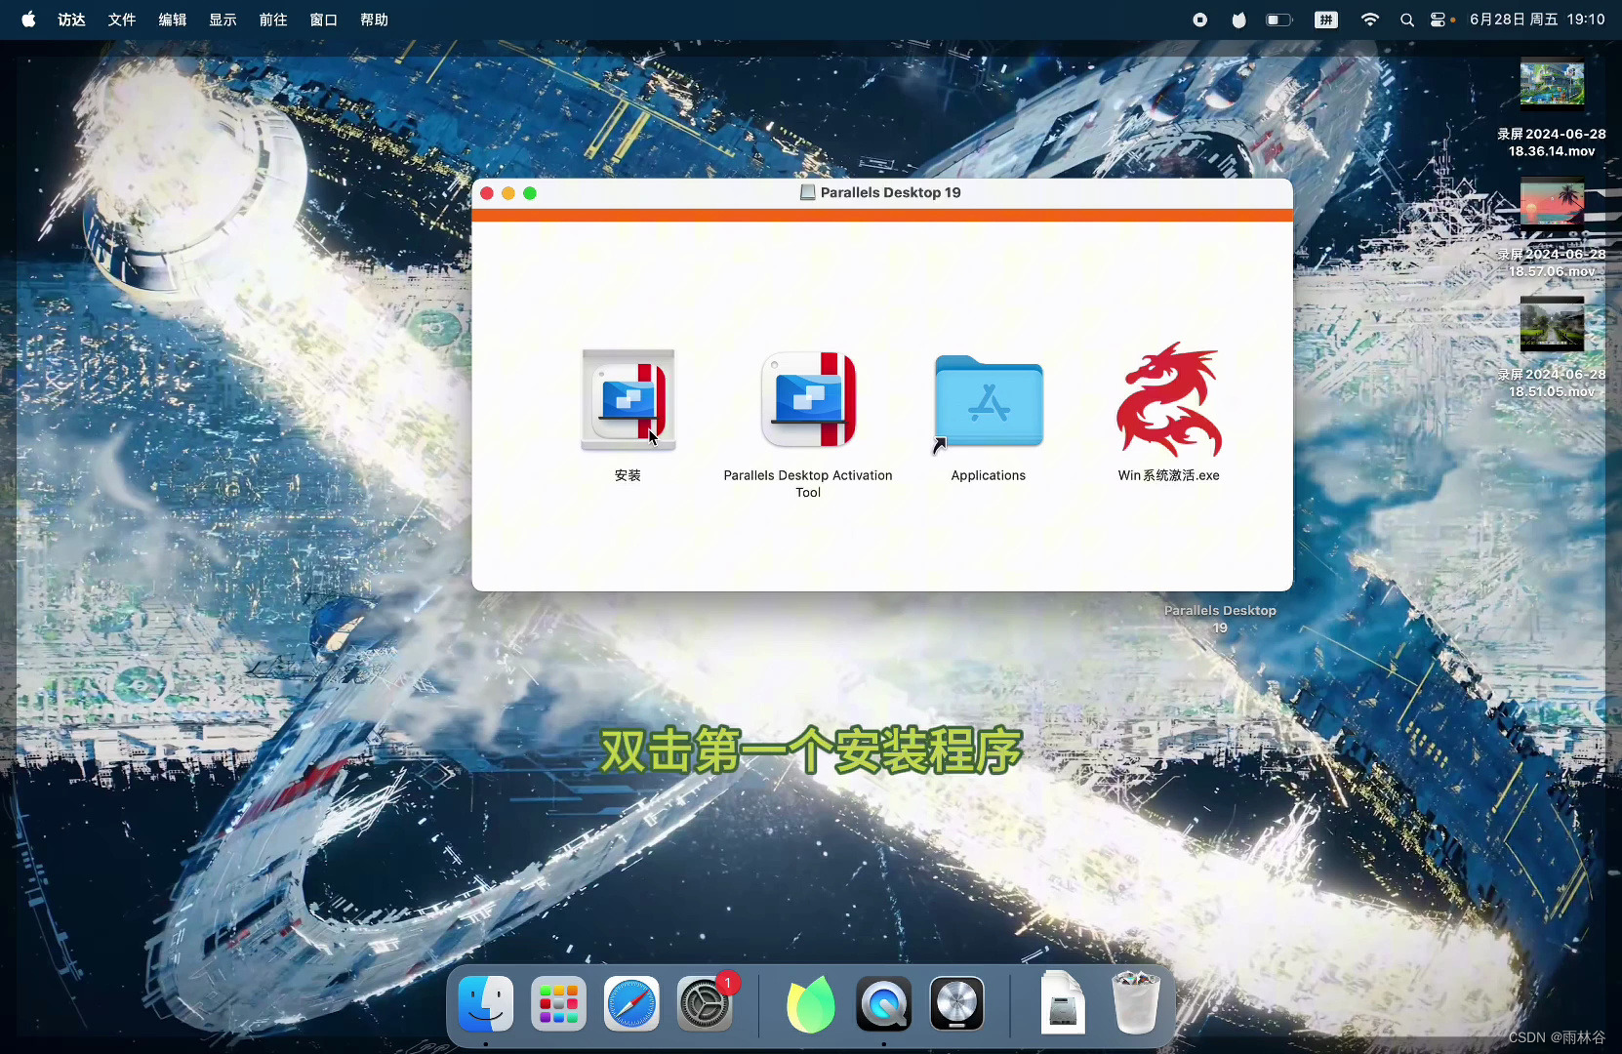Open the Trash from the Dock
The width and height of the screenshot is (1622, 1054).
click(1136, 1002)
